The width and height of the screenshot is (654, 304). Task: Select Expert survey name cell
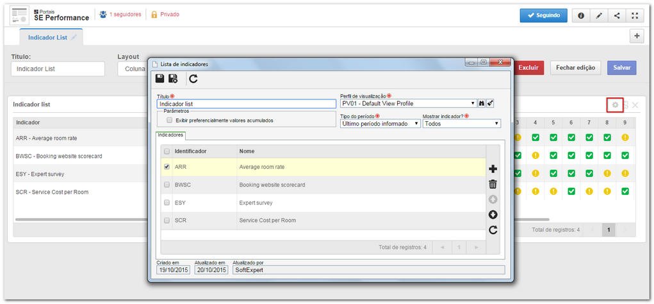click(x=361, y=203)
